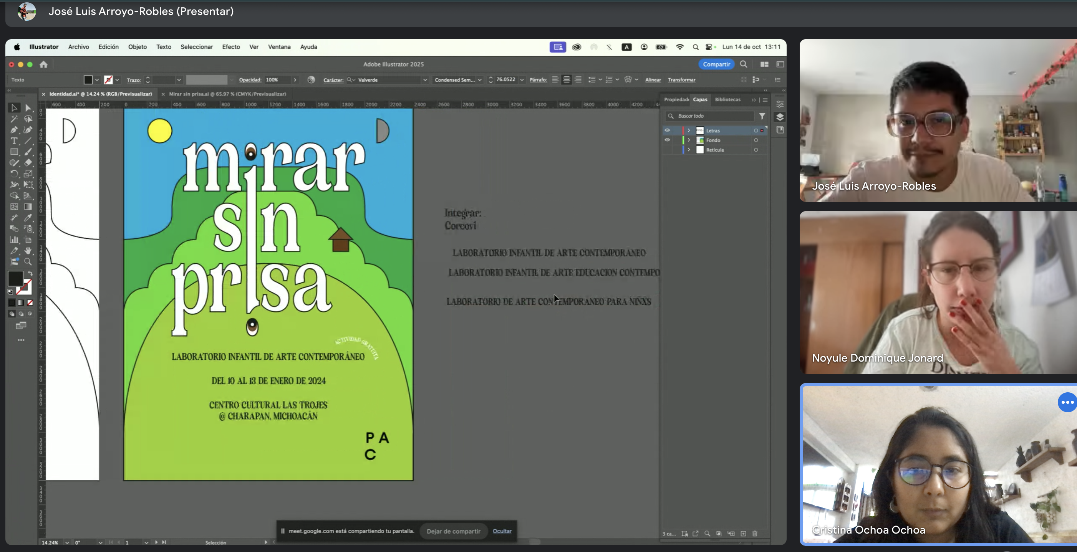Select the Type tool
Viewport: 1077px width, 552px height.
14,141
